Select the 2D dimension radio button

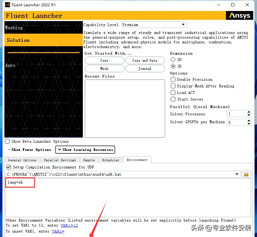[x=173, y=60]
